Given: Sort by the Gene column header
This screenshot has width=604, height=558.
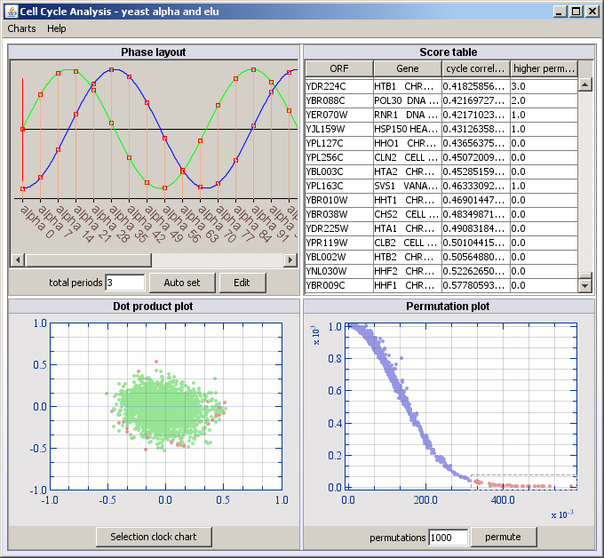Looking at the screenshot, I should pyautogui.click(x=408, y=68).
